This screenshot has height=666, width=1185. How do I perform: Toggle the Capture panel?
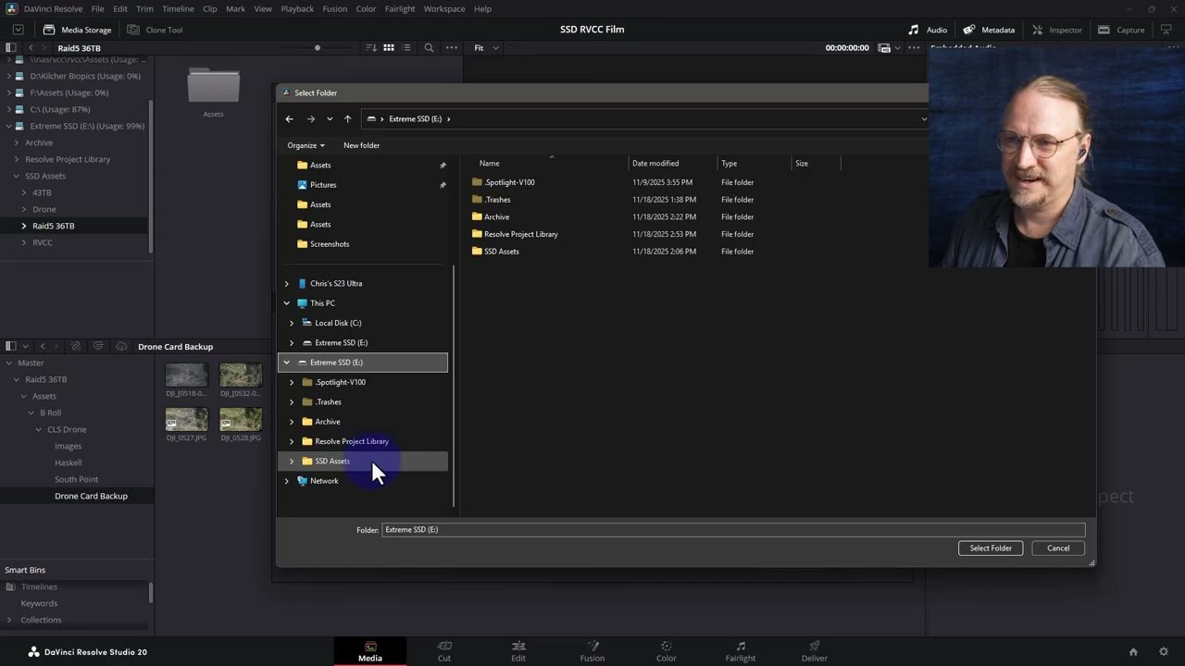pyautogui.click(x=1120, y=30)
